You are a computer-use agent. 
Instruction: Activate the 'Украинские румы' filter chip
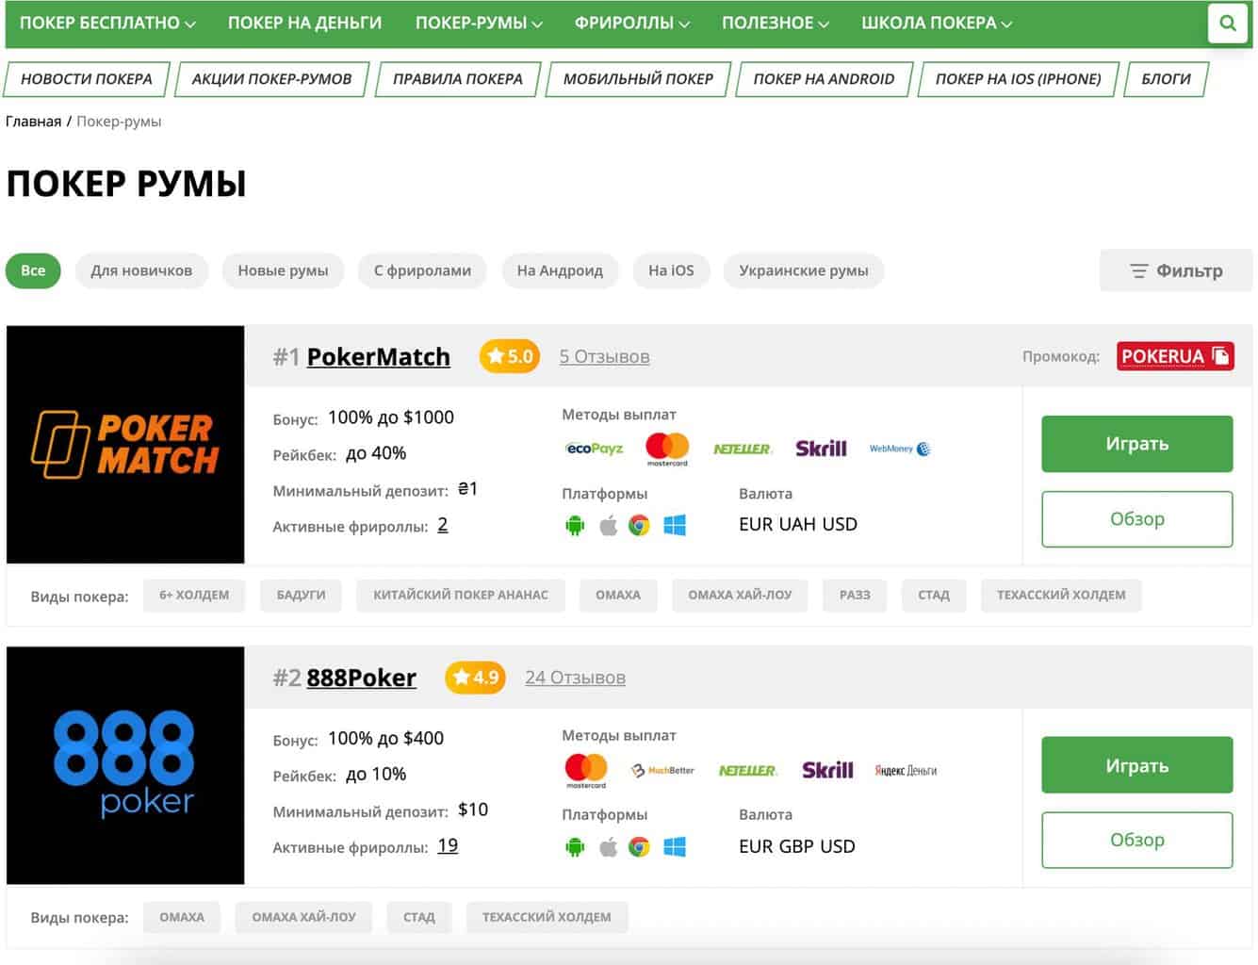click(804, 270)
